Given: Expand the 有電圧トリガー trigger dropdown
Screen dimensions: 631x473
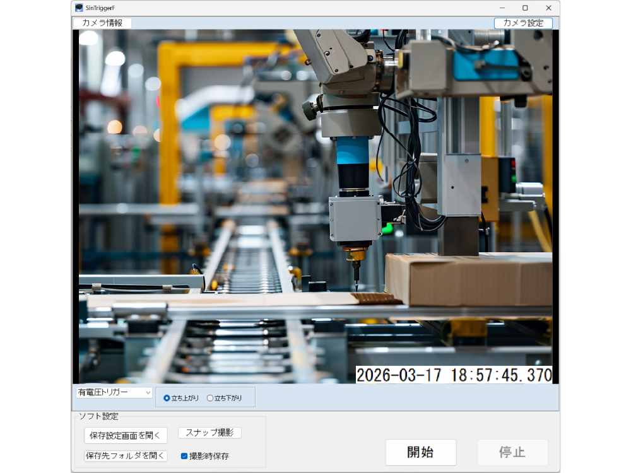Looking at the screenshot, I should coord(114,392).
